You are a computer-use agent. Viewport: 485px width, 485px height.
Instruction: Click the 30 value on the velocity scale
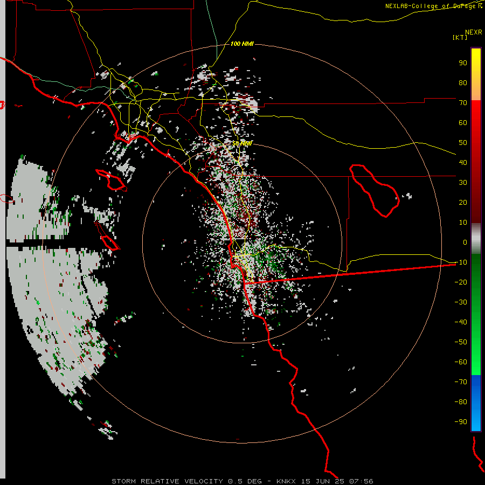(x=463, y=183)
